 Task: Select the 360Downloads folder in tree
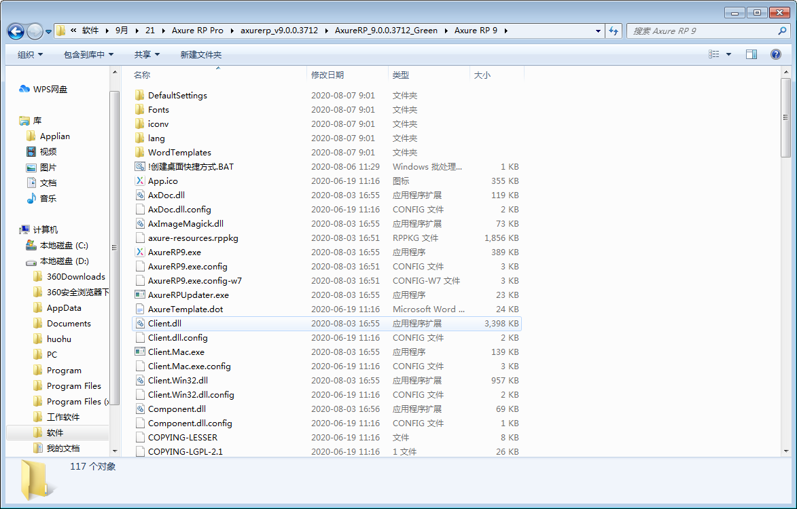click(69, 277)
